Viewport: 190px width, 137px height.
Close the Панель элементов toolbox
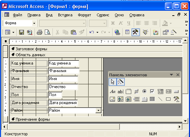tap(178, 75)
